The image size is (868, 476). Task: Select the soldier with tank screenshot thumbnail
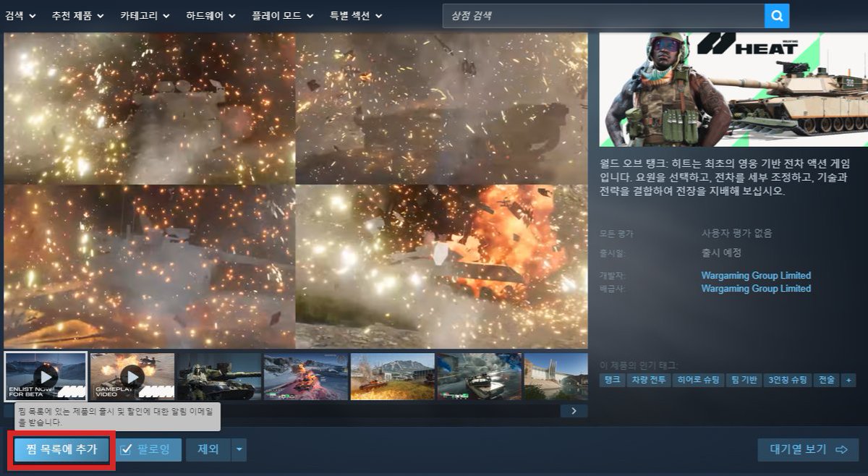click(x=219, y=376)
